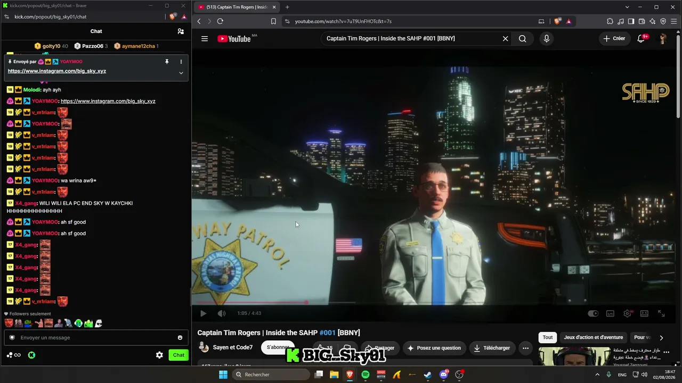Show next filter chips with right arrow

(661, 337)
